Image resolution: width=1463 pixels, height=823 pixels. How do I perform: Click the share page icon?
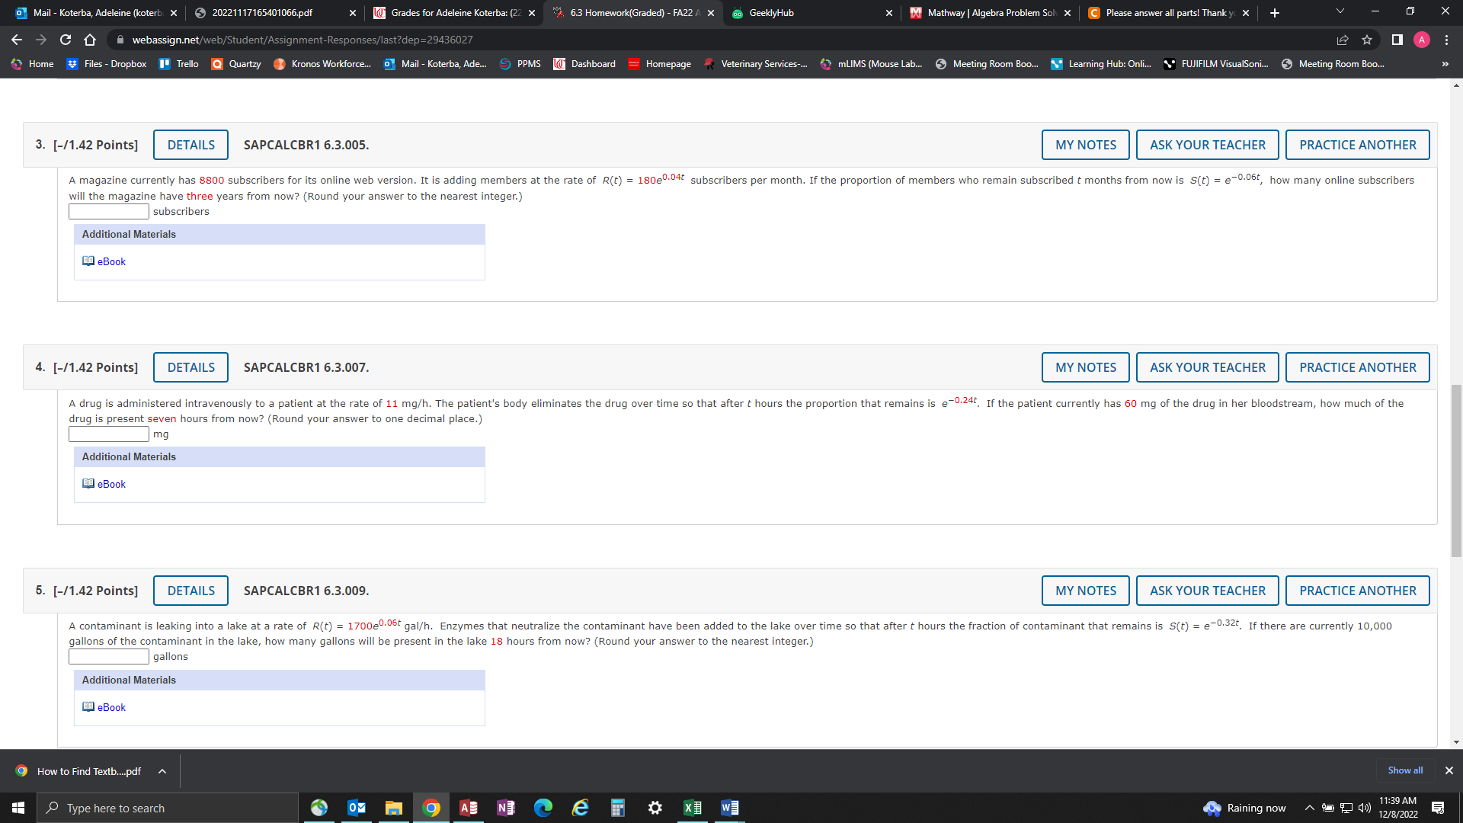[1343, 40]
